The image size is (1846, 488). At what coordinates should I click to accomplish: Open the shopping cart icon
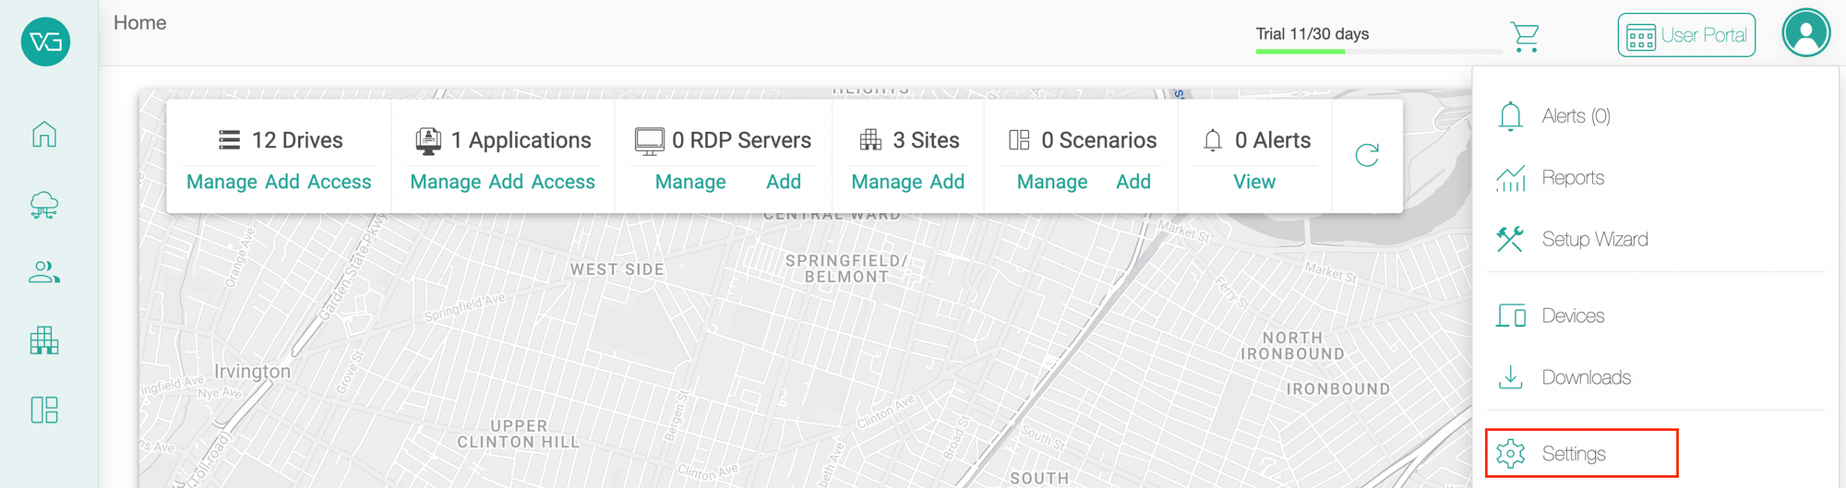pos(1525,37)
